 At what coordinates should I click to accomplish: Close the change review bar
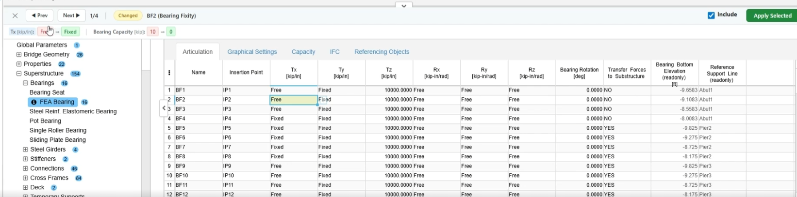tap(15, 16)
